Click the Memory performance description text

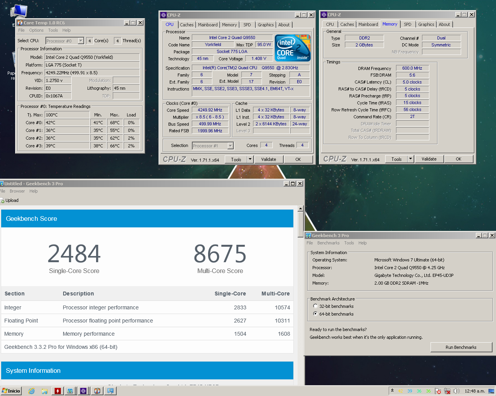88,334
